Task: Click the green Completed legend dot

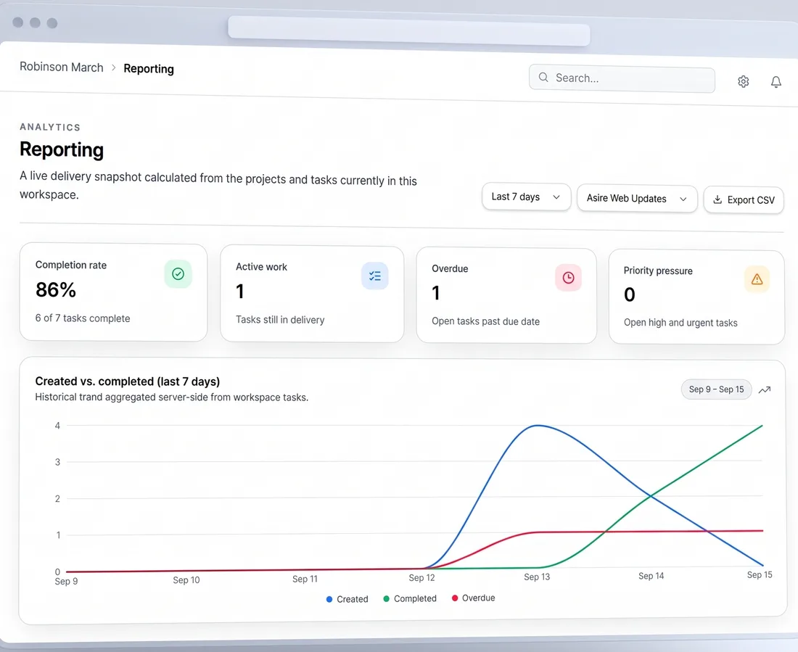Action: pos(386,599)
